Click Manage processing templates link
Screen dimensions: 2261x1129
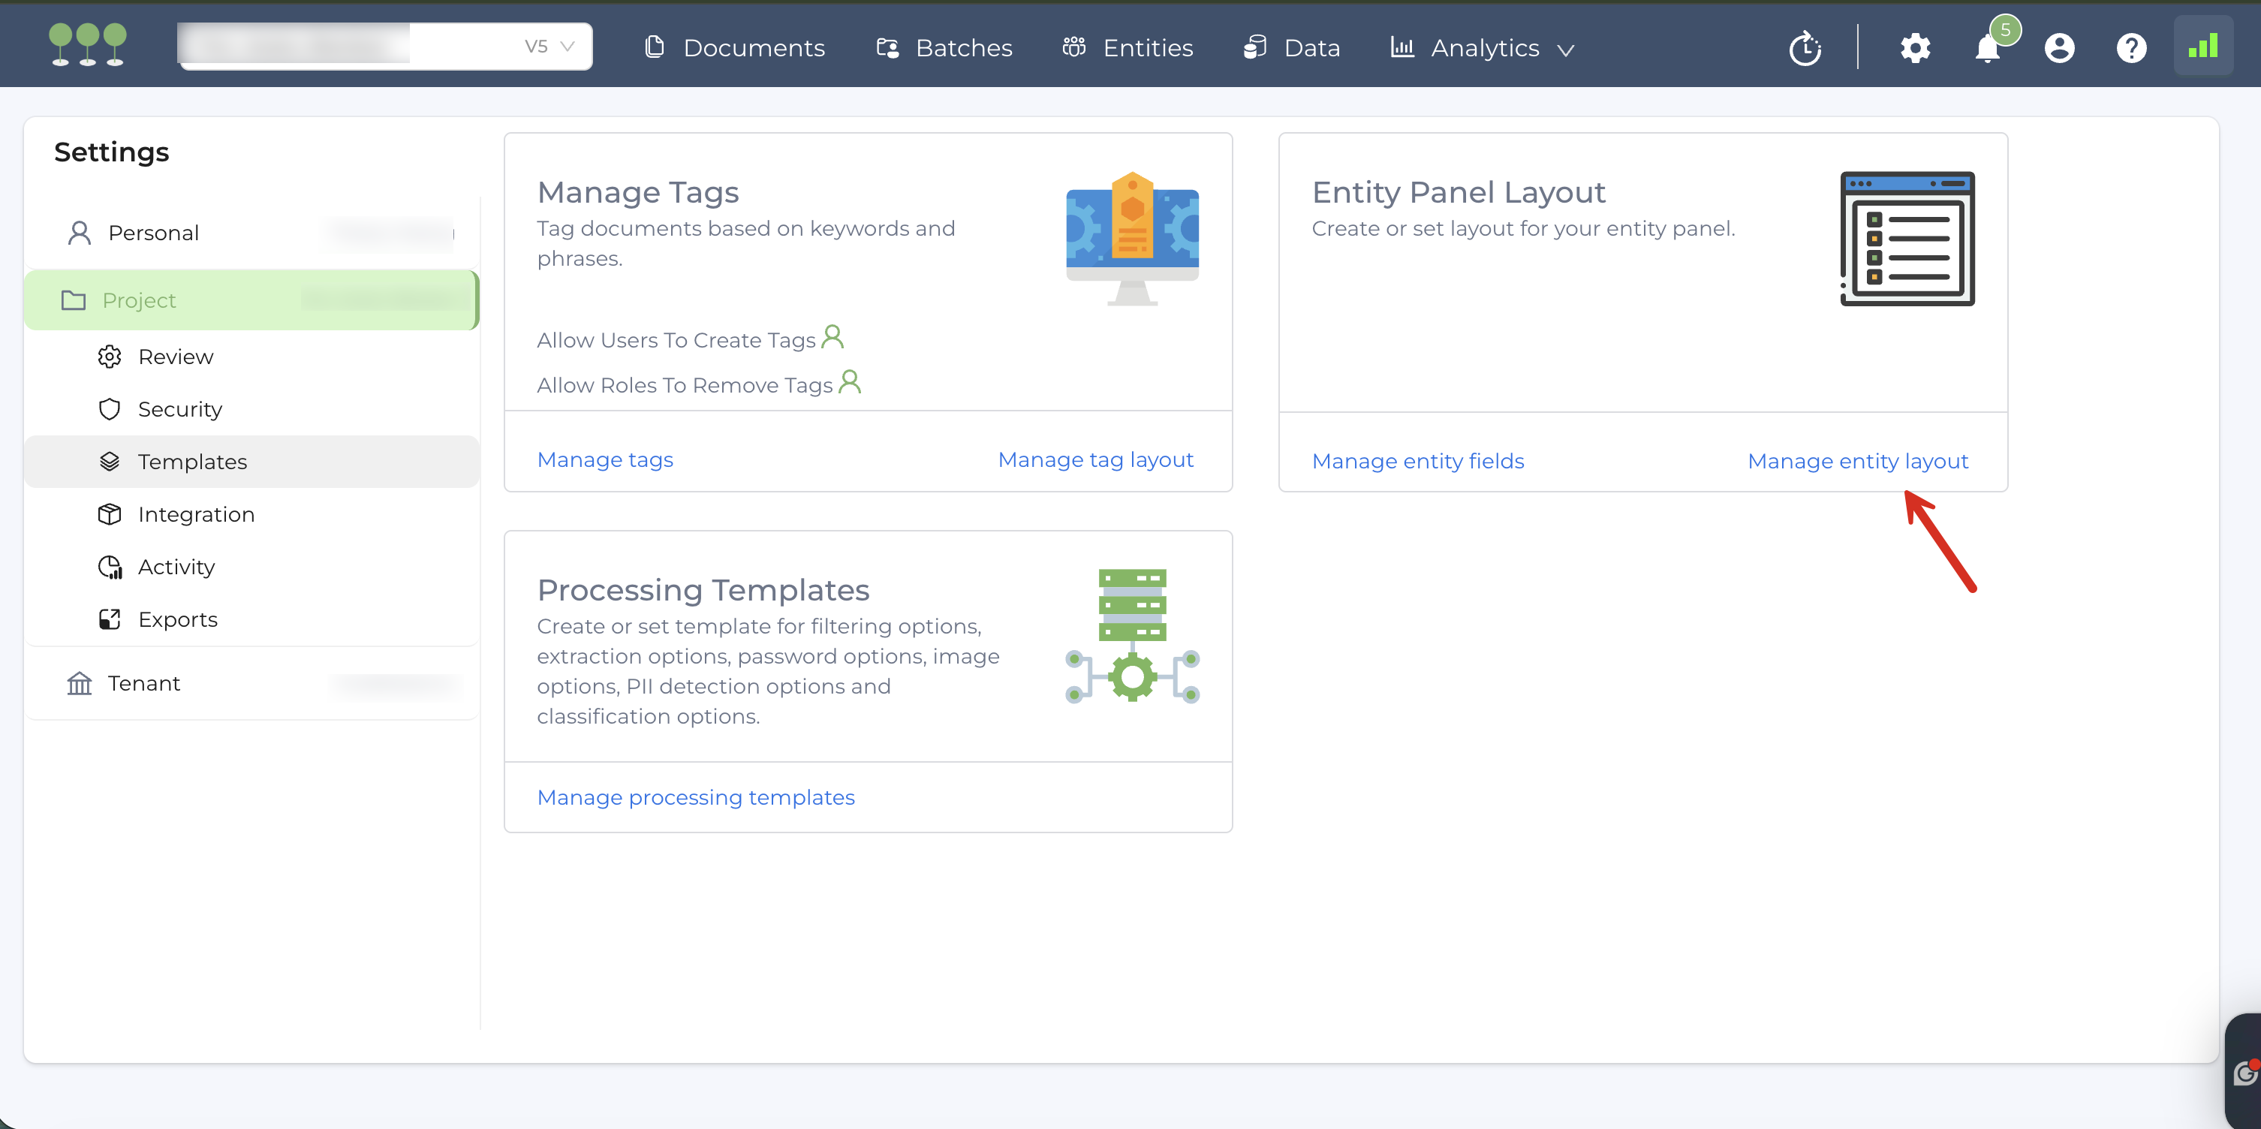click(x=695, y=797)
